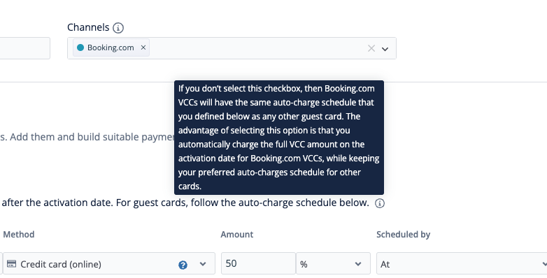The image size is (547, 278).
Task: Click the Scheduled by column label
Action: point(404,235)
